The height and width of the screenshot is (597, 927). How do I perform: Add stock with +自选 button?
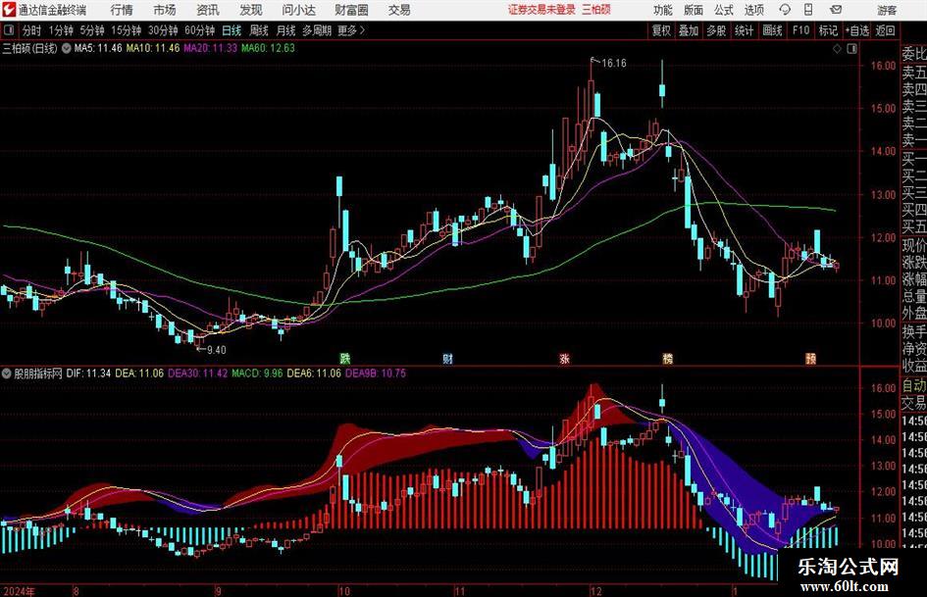click(856, 30)
